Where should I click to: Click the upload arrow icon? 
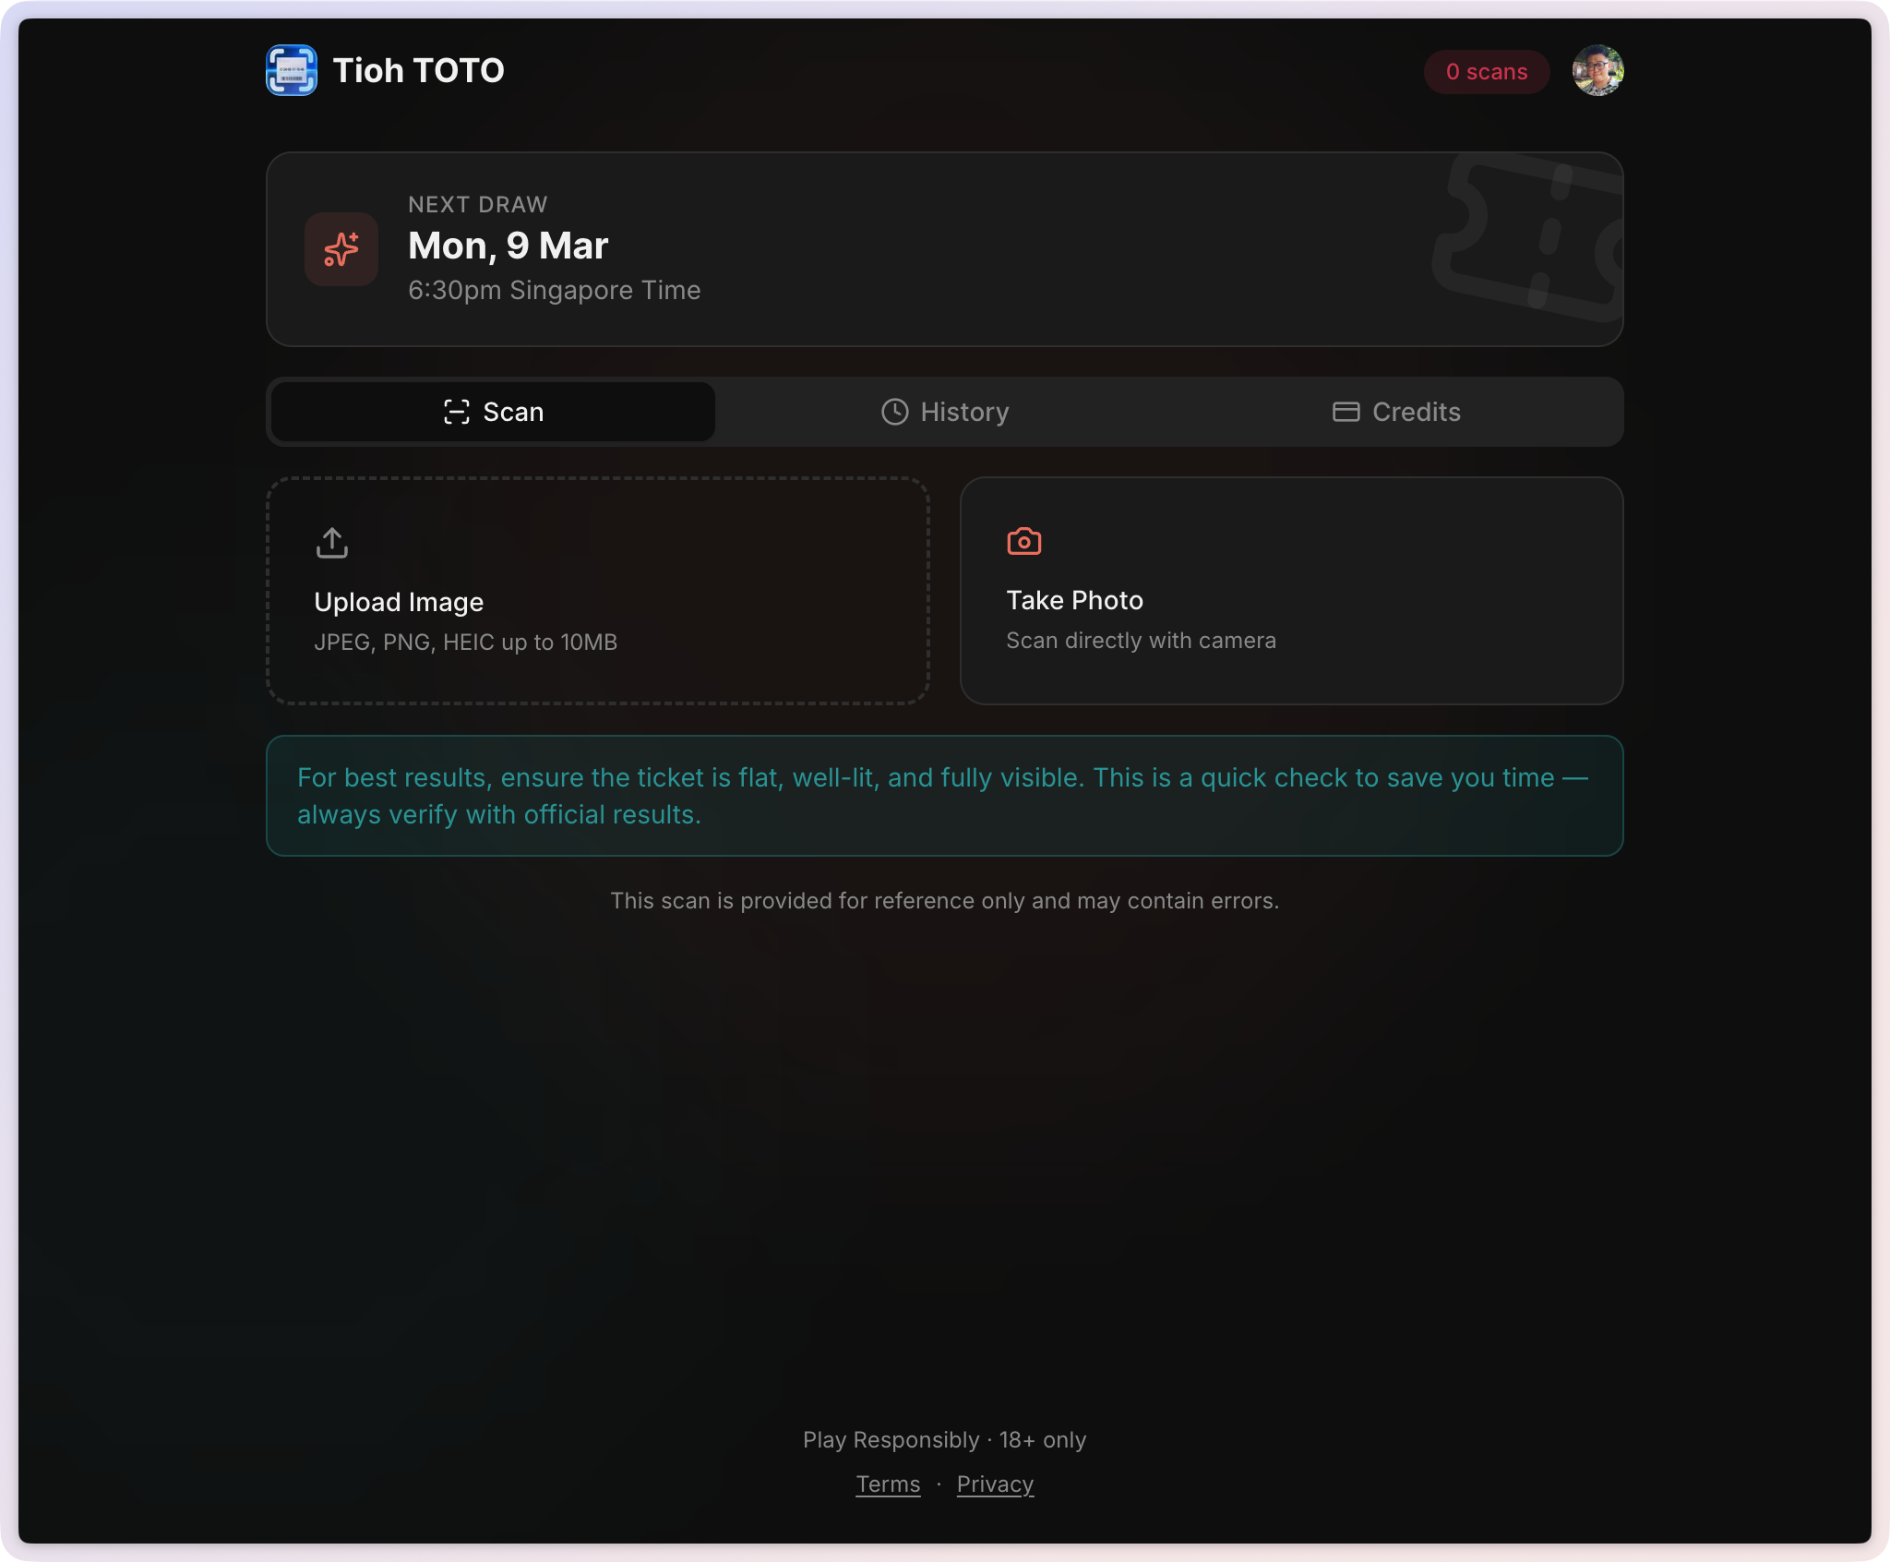coord(332,543)
